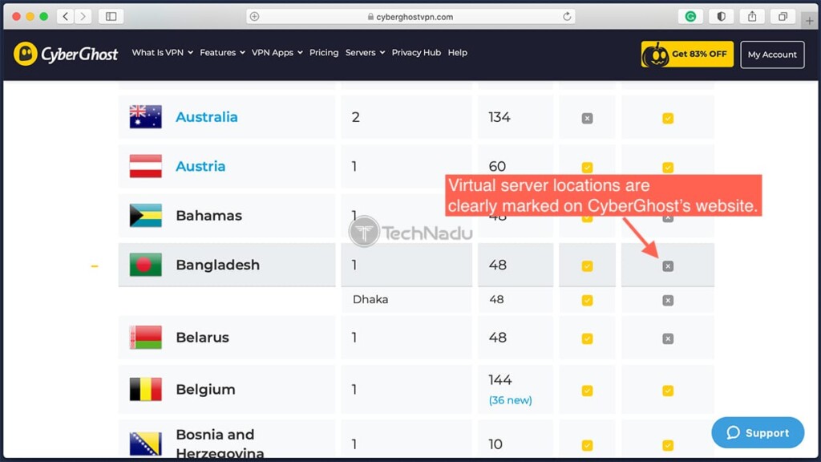
Task: Click the grey X icon in the Belarus row
Action: [668, 338]
